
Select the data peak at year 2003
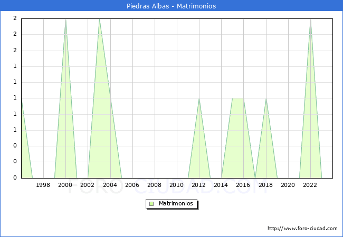click(99, 19)
